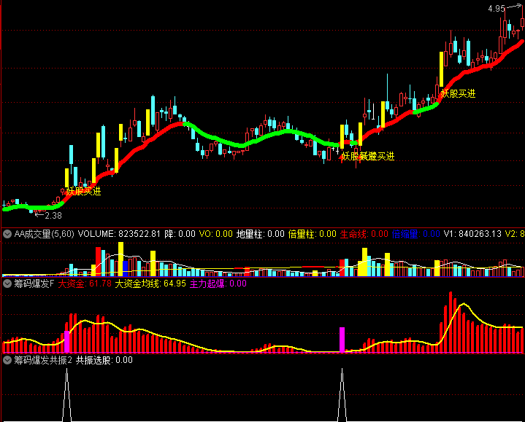Click the 倍缩量: 0.00 label

pyautogui.click(x=416, y=234)
